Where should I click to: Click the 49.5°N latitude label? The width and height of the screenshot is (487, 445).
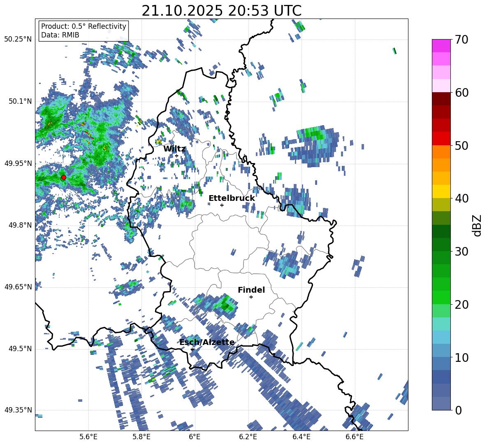(x=21, y=349)
